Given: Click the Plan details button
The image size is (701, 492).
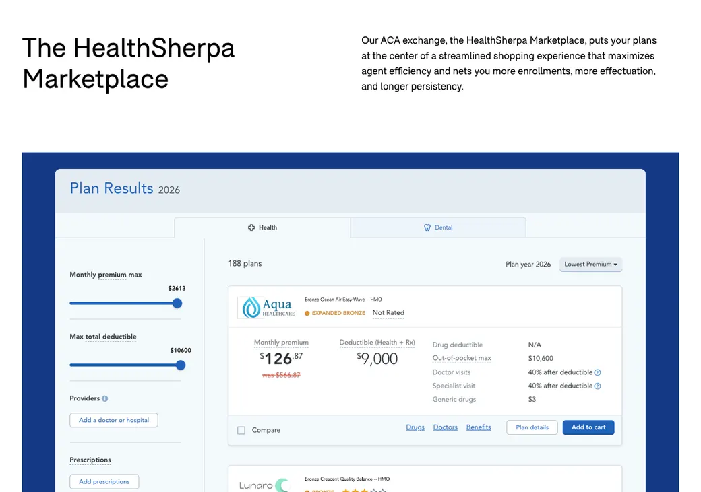Looking at the screenshot, I should (532, 427).
